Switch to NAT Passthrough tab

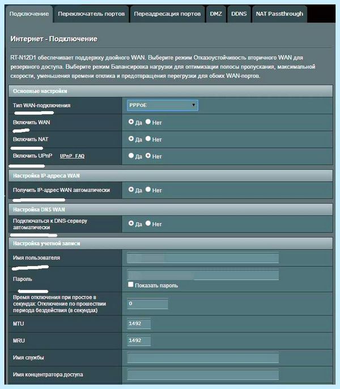(279, 14)
